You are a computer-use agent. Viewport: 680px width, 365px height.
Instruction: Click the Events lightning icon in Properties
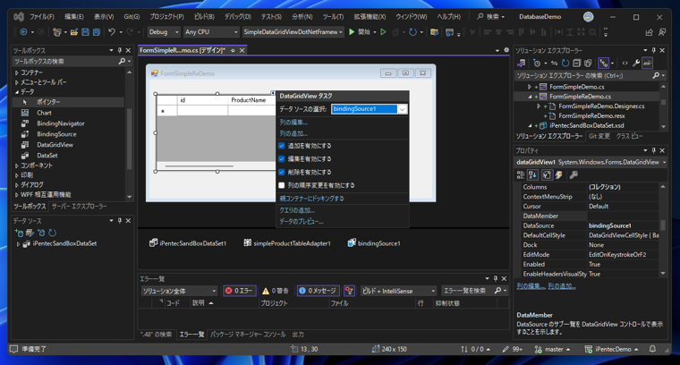click(x=559, y=175)
